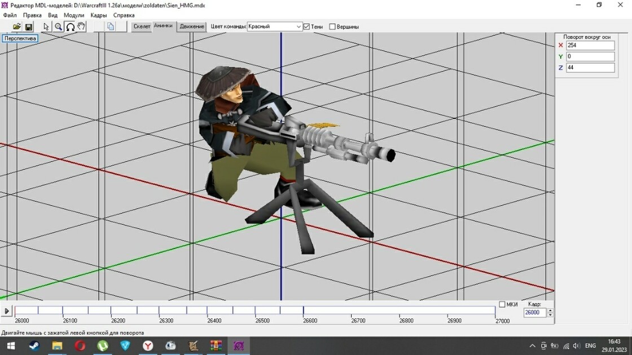The width and height of the screenshot is (632, 355).
Task: Open the Windows Start menu
Action: point(11,346)
